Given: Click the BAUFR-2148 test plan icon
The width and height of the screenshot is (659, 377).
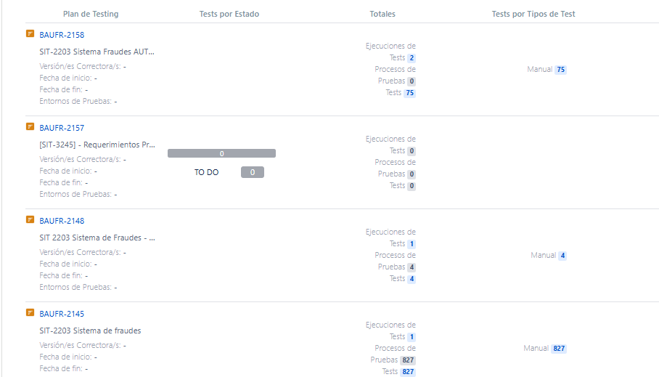Looking at the screenshot, I should 30,219.
